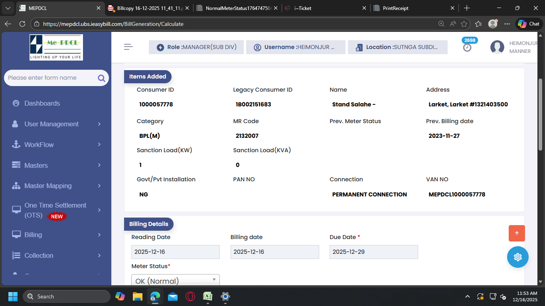Viewport: 545px width, 306px height.
Task: Click the orange scroll-to-top arrow button
Action: [517, 233]
